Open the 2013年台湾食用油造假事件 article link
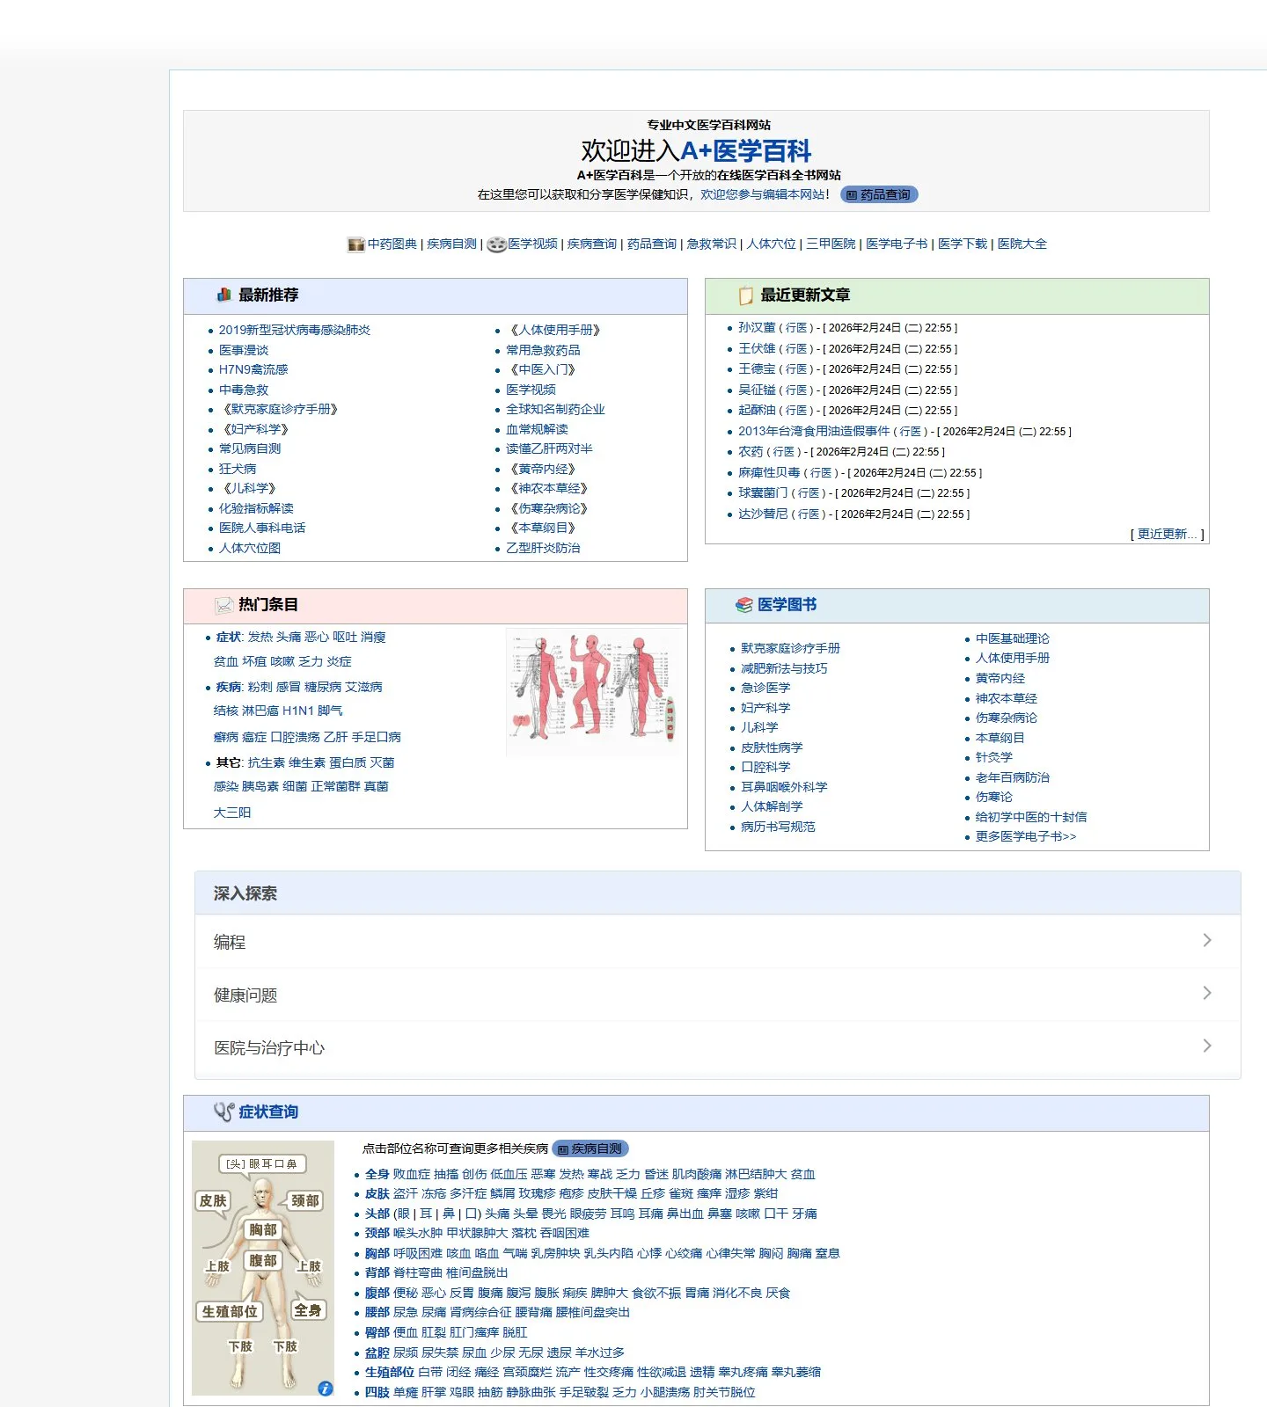 pyautogui.click(x=814, y=431)
